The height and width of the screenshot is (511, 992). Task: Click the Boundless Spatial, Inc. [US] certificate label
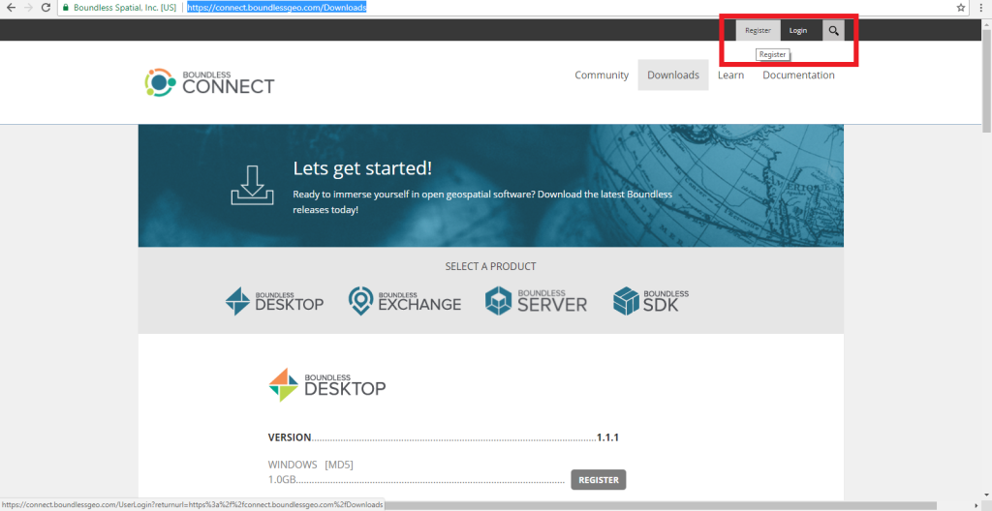[125, 8]
